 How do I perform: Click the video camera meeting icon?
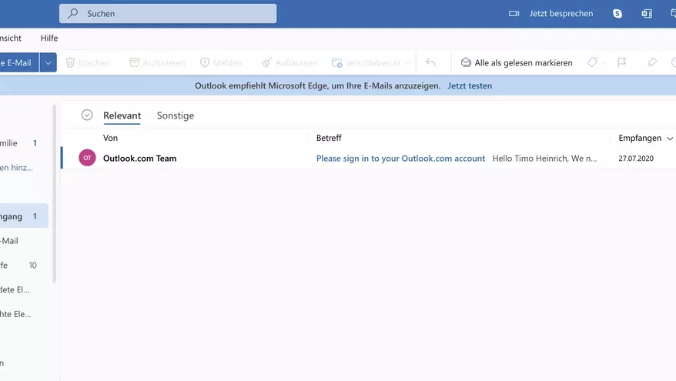[514, 13]
